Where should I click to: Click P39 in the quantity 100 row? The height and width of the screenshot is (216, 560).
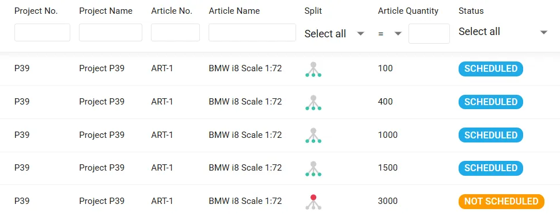point(22,68)
